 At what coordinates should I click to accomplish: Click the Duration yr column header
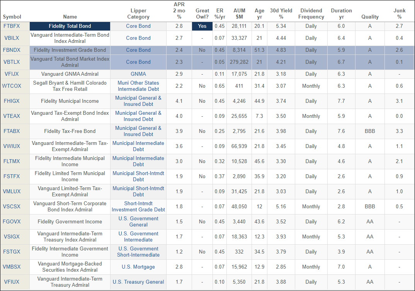(341, 14)
